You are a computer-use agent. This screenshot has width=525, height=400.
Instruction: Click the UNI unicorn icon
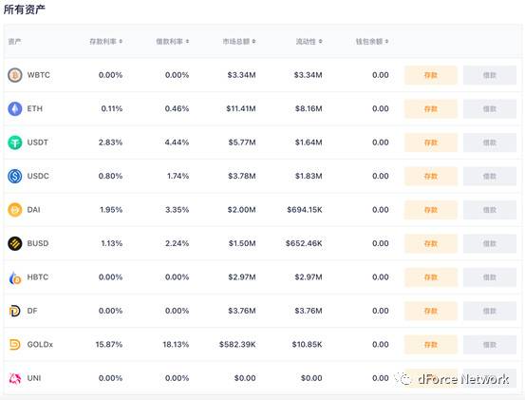15,378
